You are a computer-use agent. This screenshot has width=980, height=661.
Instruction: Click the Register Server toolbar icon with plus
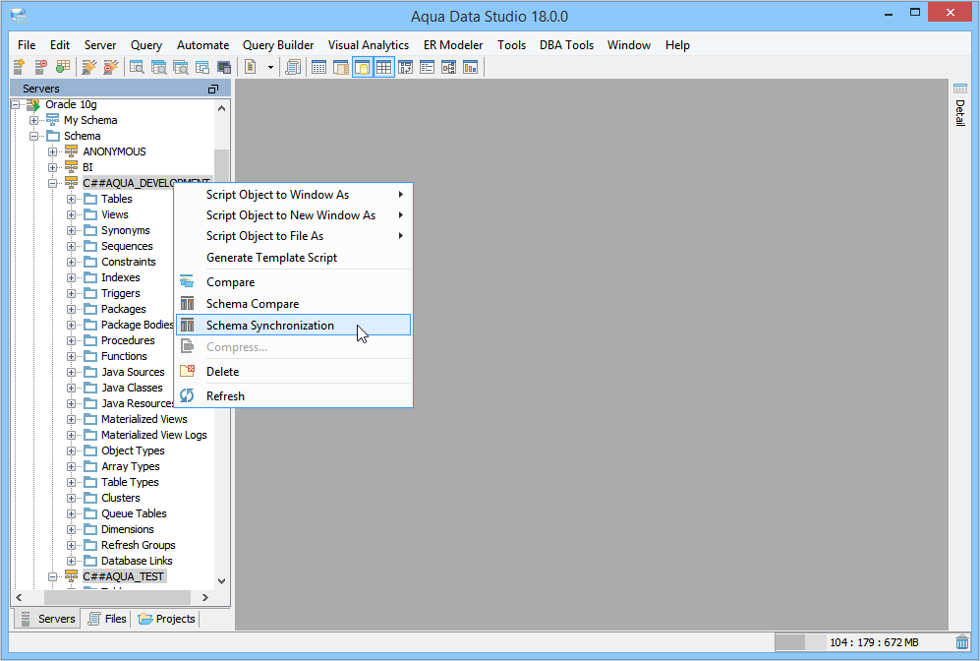tap(19, 67)
